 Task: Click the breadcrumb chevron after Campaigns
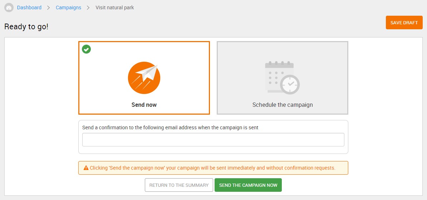(x=88, y=7)
